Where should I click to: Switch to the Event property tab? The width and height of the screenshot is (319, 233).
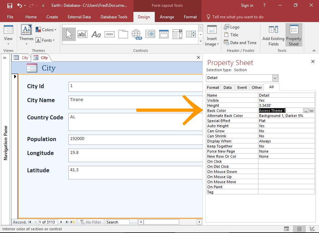point(242,88)
